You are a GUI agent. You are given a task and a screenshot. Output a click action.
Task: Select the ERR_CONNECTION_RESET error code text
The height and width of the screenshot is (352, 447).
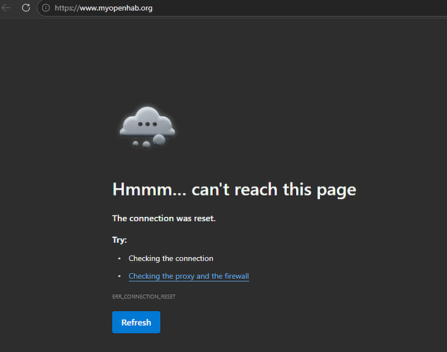pos(144,296)
